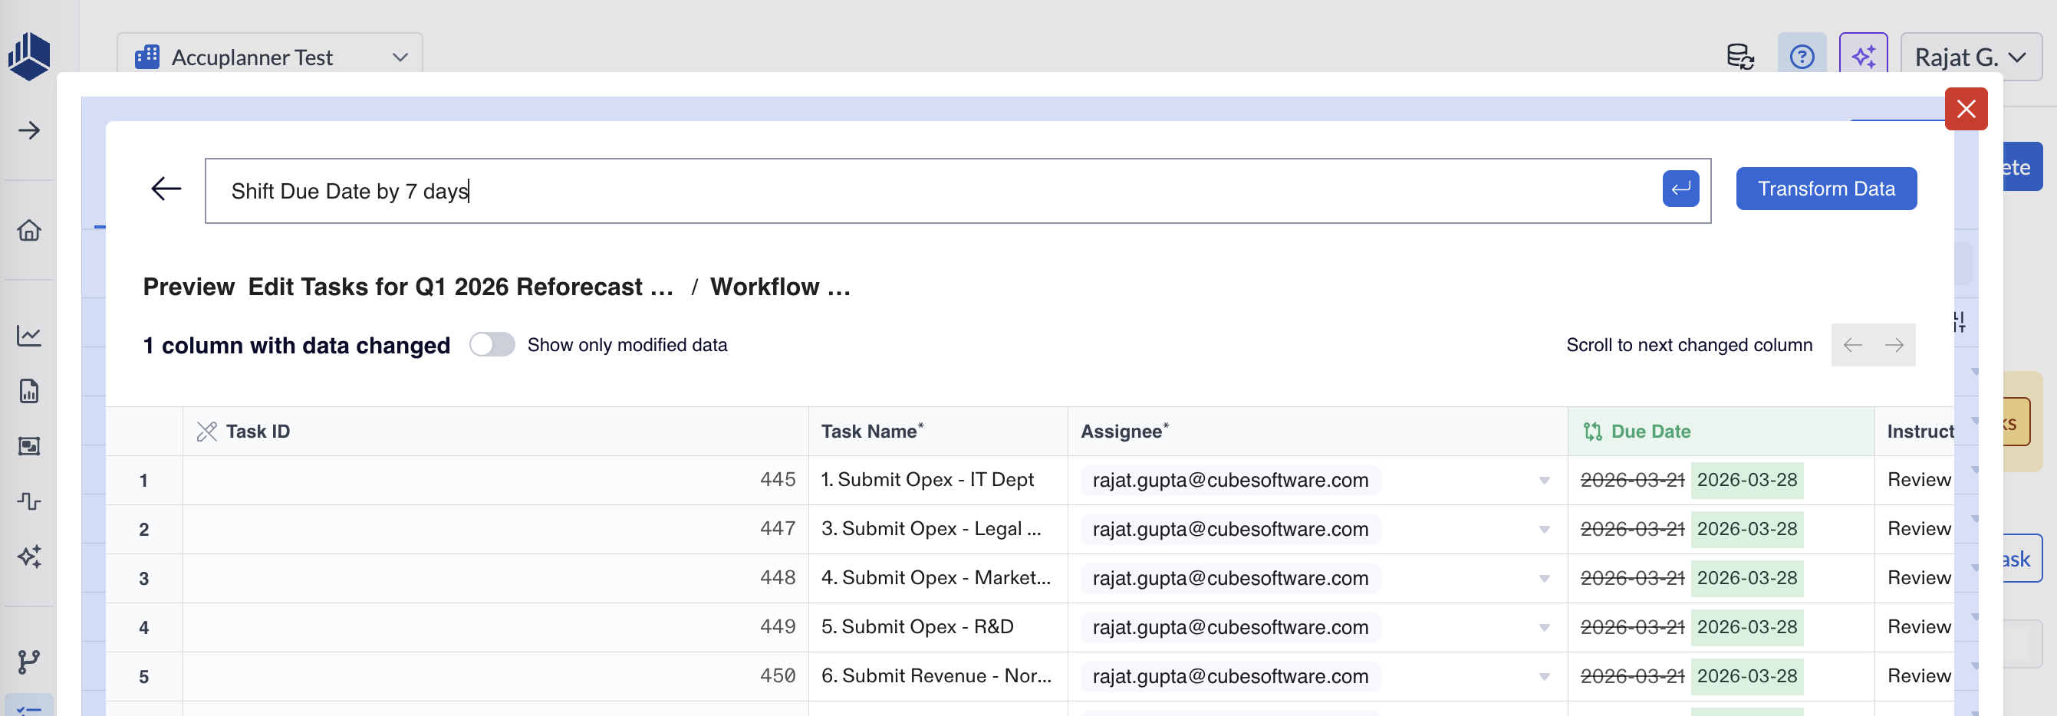
Task: Click the report document icon in sidebar
Action: 28,391
